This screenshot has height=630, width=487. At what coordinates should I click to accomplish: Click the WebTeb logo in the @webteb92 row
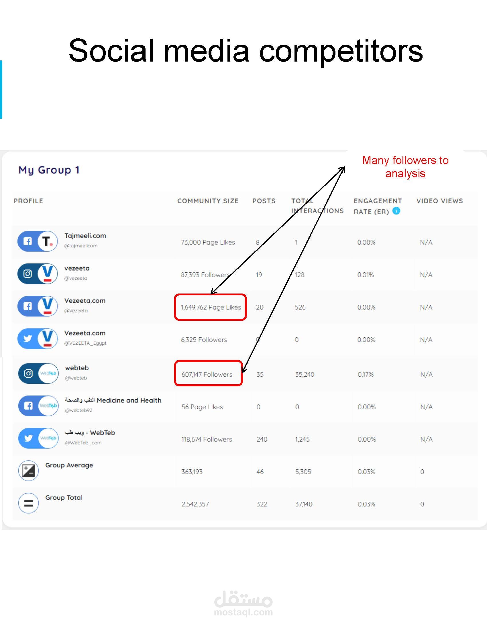[x=48, y=406]
